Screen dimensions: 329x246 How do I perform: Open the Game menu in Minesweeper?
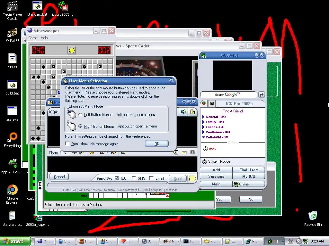pyautogui.click(x=33, y=38)
